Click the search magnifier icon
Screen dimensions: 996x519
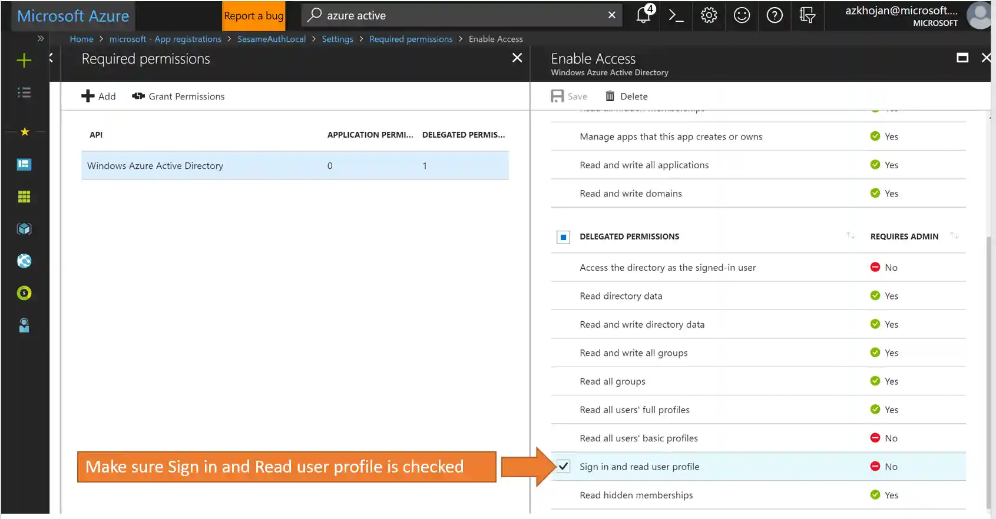point(315,15)
